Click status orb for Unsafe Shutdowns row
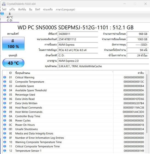This screenshot has width=150, height=154. click(5, 129)
